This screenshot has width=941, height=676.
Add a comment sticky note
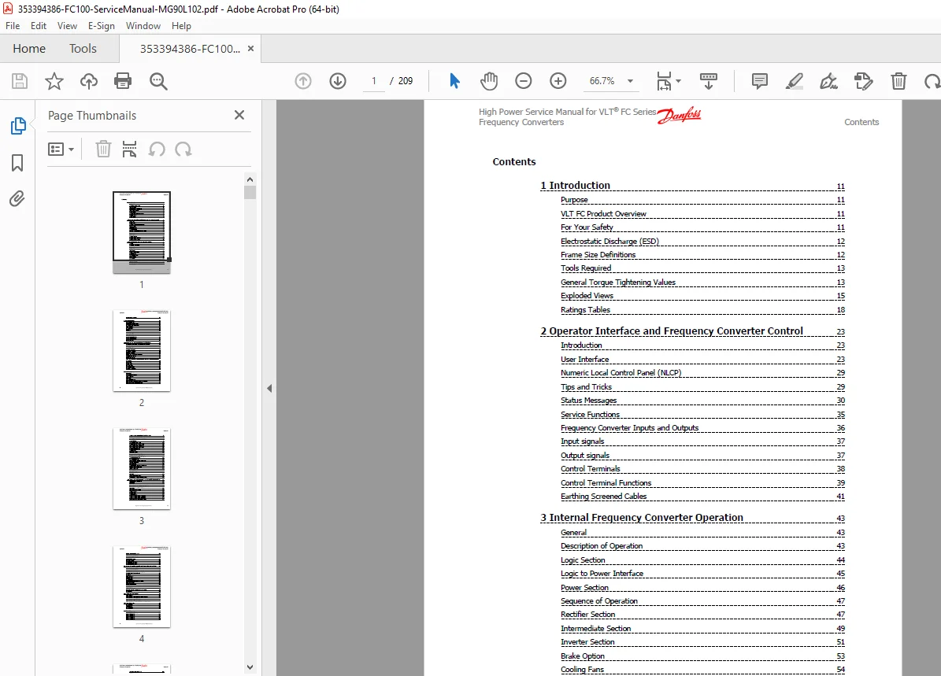coord(760,81)
